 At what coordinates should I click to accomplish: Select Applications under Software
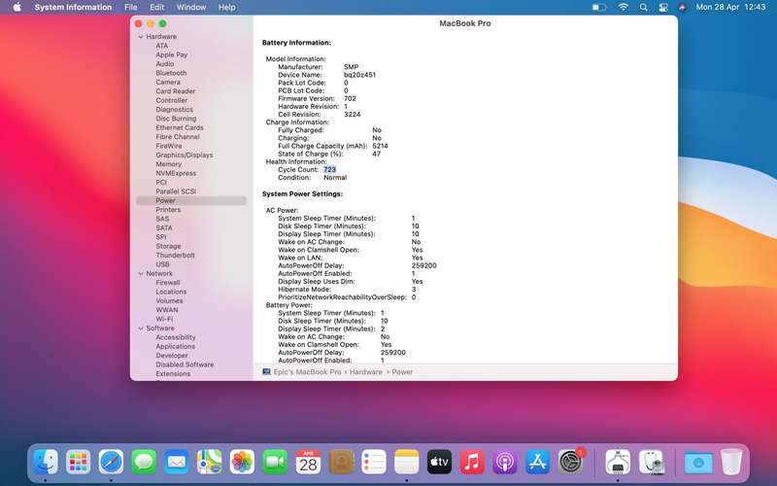pyautogui.click(x=175, y=346)
